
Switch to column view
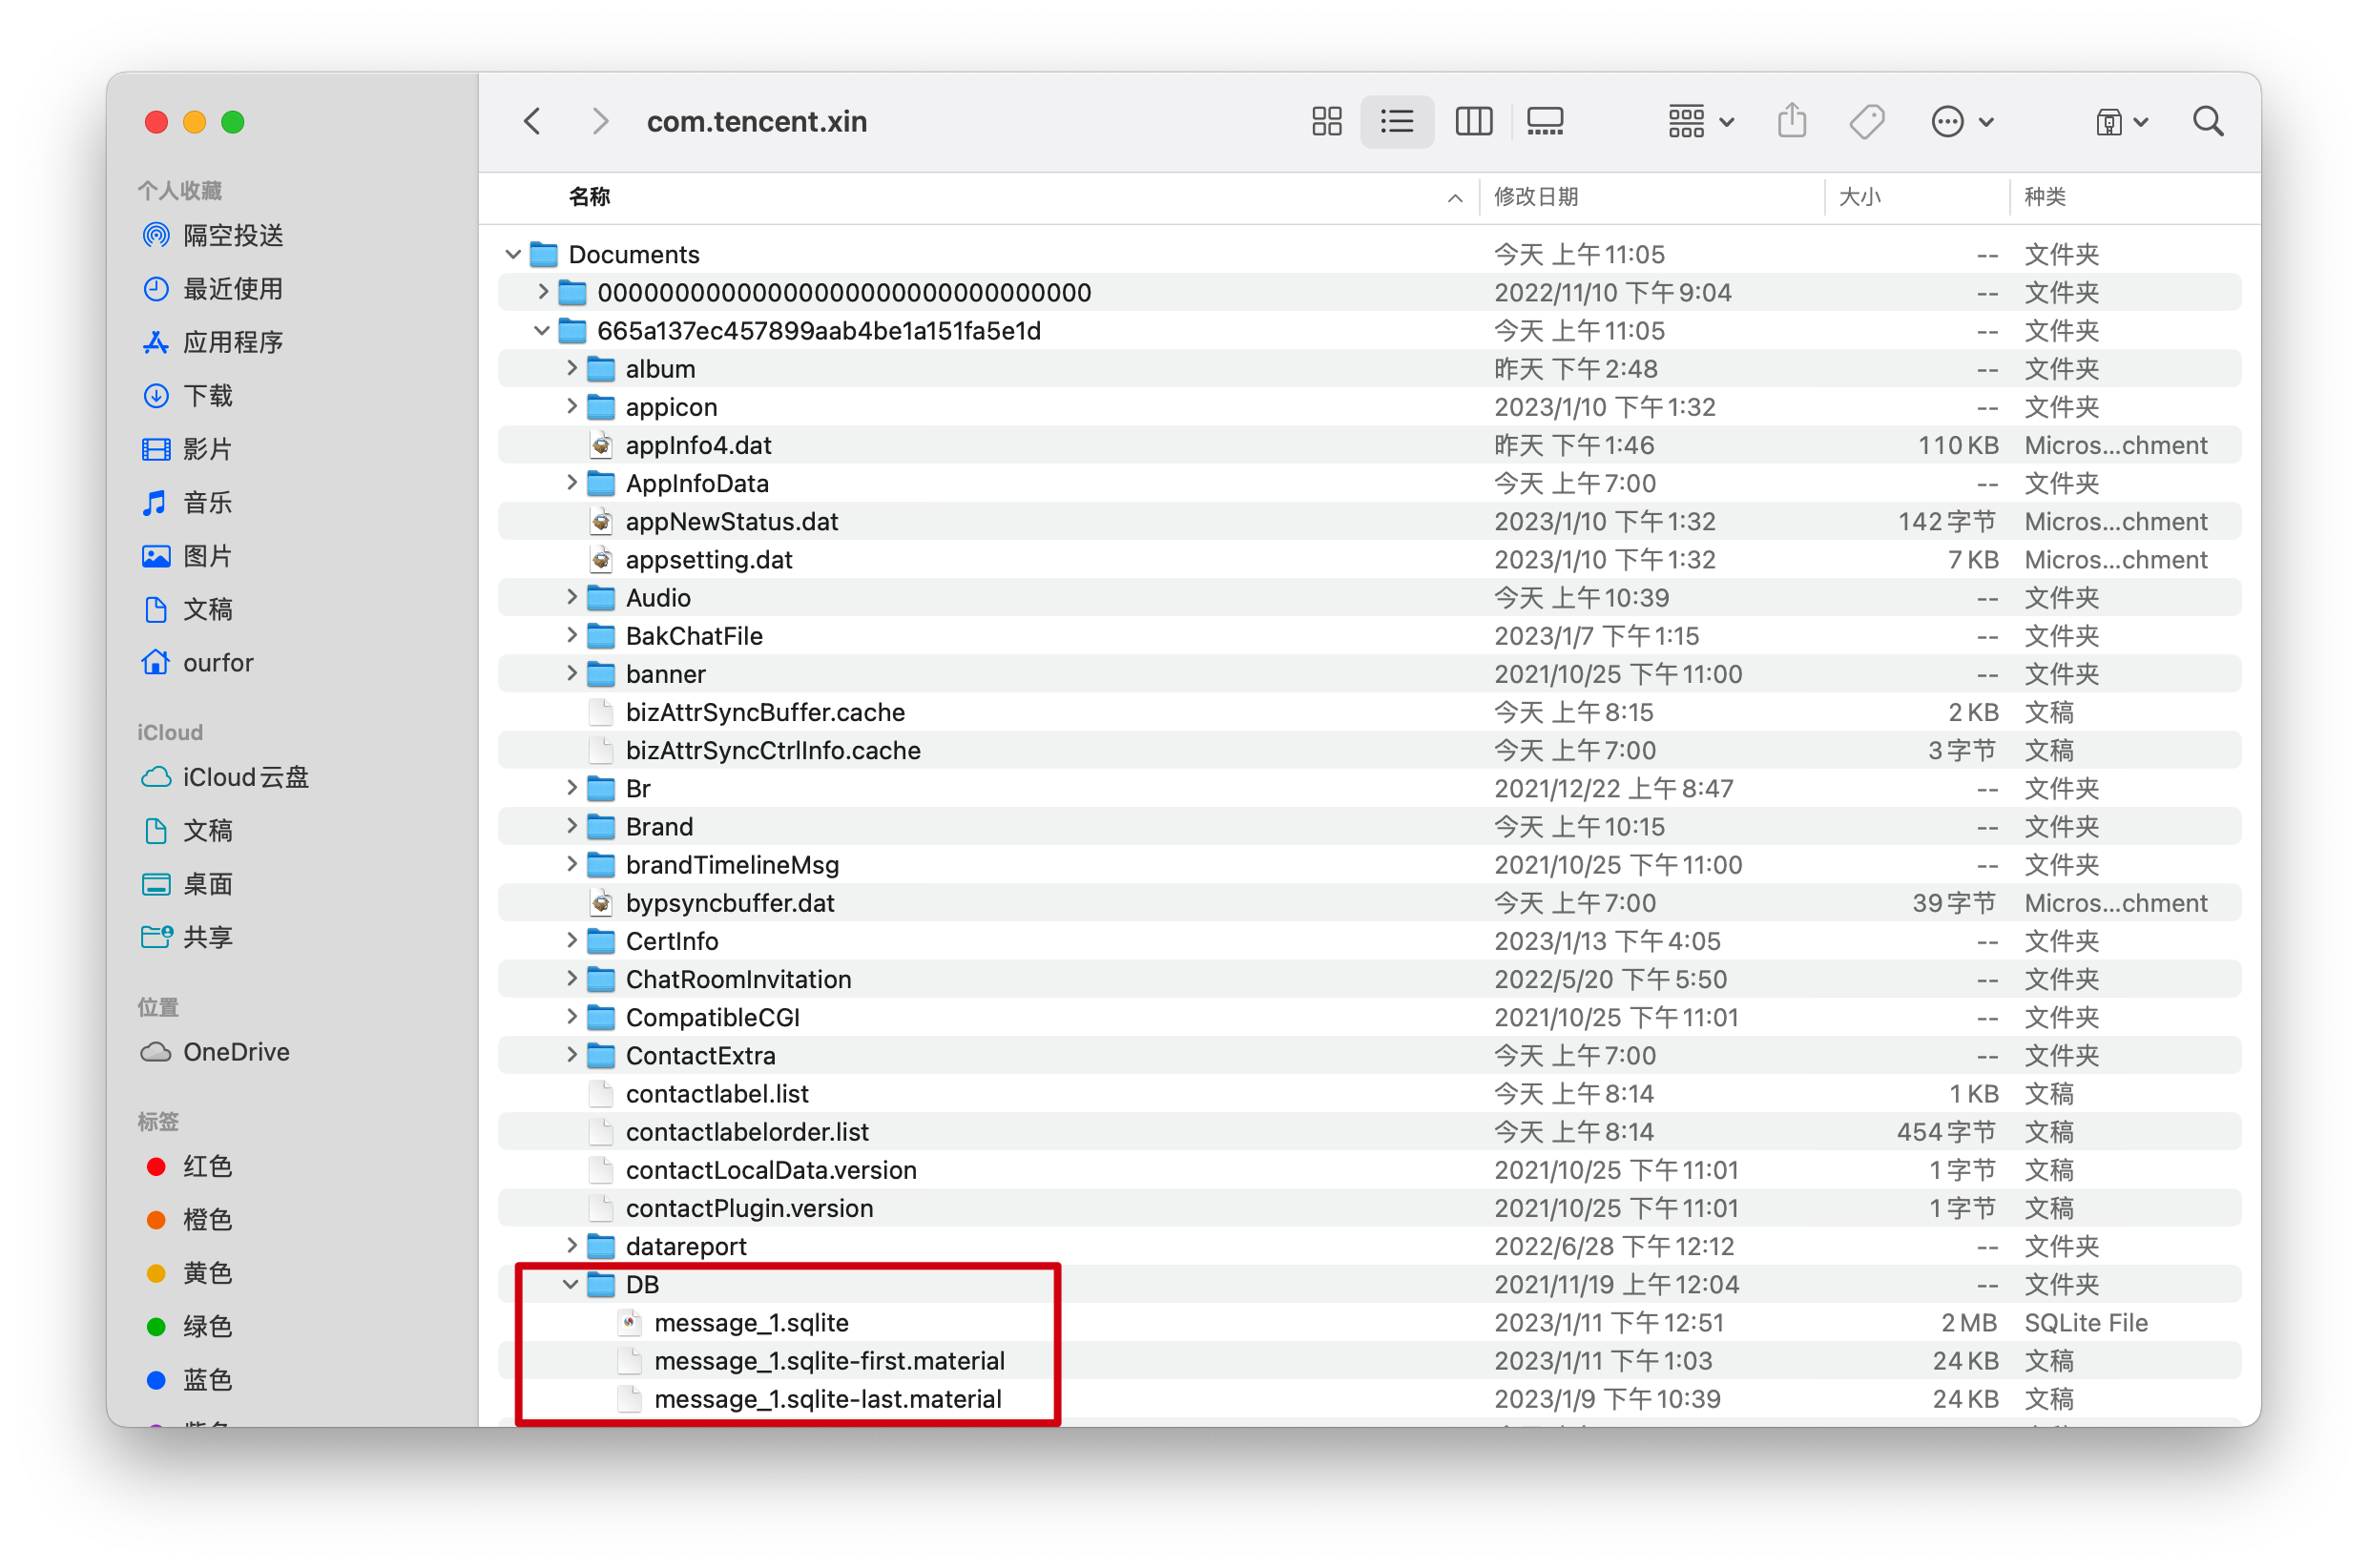pyautogui.click(x=1473, y=122)
